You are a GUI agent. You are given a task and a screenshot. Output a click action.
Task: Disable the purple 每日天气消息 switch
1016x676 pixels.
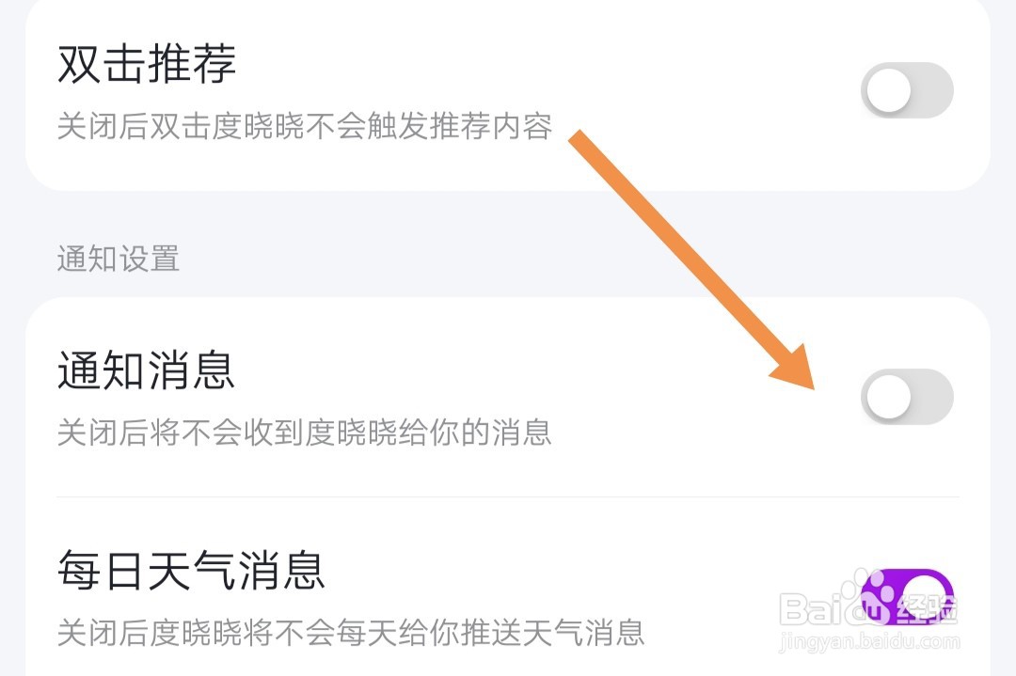(x=907, y=597)
